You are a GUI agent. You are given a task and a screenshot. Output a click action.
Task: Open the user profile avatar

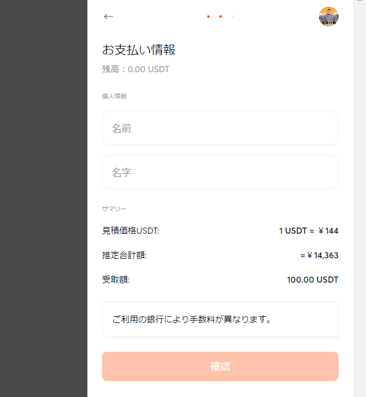click(329, 17)
